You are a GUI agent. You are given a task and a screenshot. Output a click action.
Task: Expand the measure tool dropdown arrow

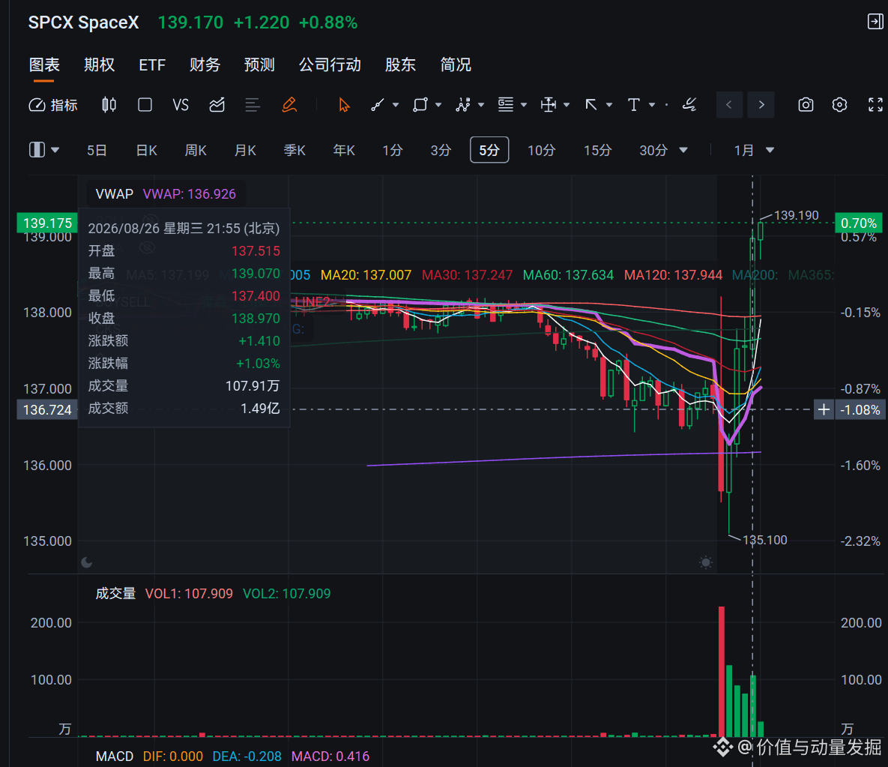[x=567, y=105]
